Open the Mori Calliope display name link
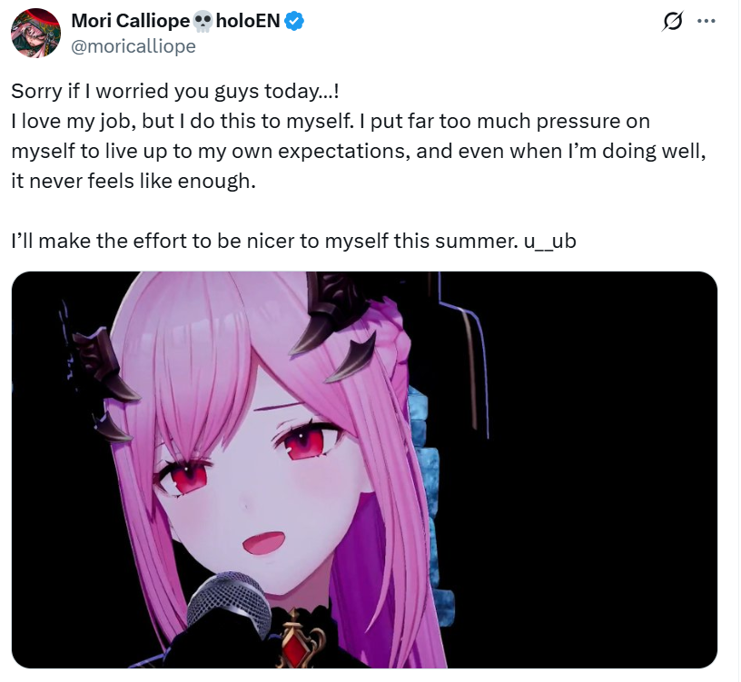Image resolution: width=741 pixels, height=682 pixels. [131, 21]
